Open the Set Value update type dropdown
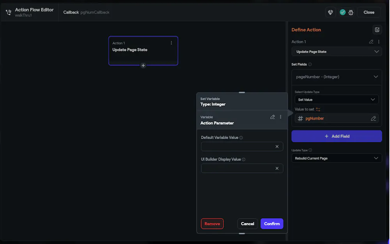This screenshot has width=390, height=244. pos(337,99)
